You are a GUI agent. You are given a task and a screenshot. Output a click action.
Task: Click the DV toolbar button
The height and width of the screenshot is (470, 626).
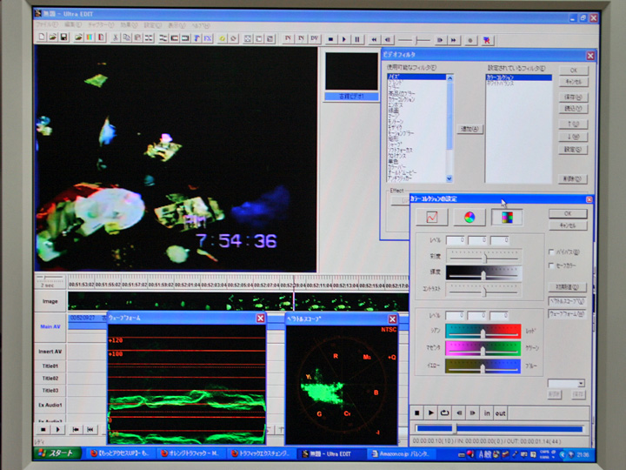(x=315, y=38)
